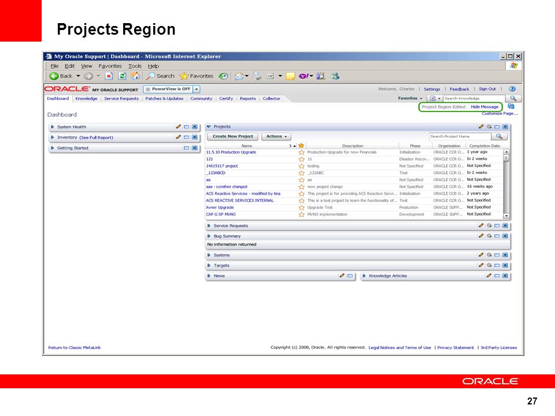Switch to the Knowledge tab
This screenshot has height=416, width=555.
point(86,99)
